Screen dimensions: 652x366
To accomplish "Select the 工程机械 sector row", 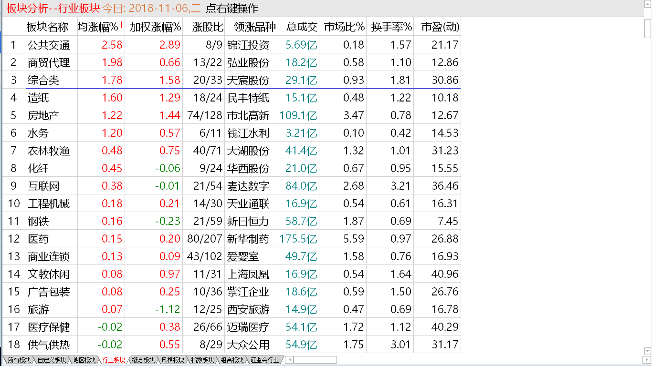I will [232, 203].
